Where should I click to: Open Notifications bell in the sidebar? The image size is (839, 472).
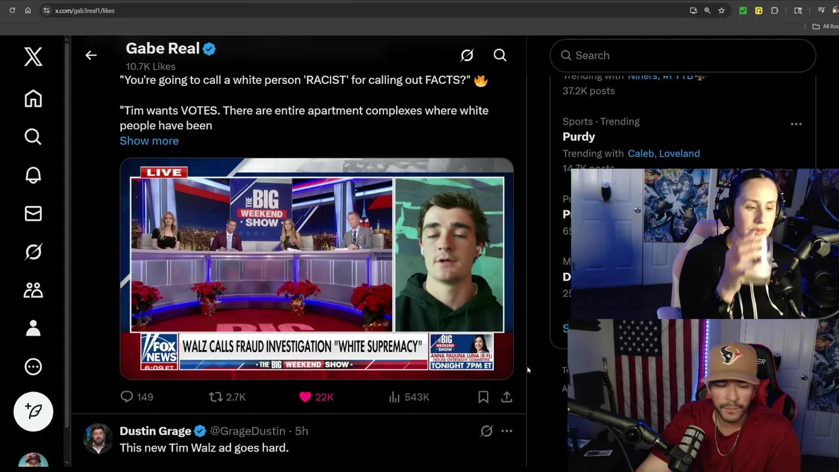33,175
